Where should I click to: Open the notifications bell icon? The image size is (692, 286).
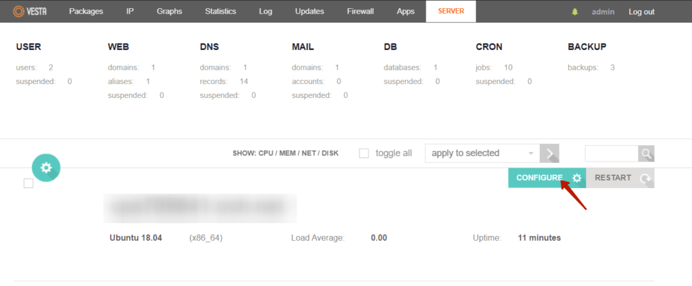pyautogui.click(x=575, y=11)
